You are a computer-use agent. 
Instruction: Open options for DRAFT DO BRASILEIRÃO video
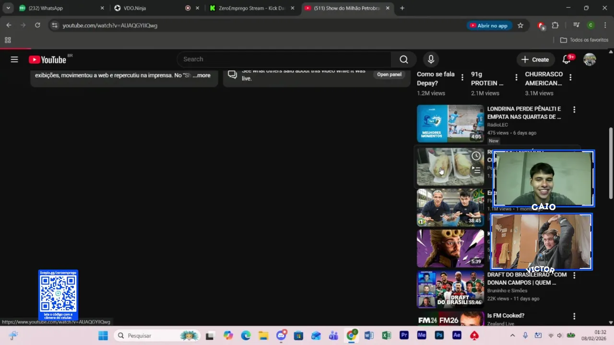pos(574,276)
